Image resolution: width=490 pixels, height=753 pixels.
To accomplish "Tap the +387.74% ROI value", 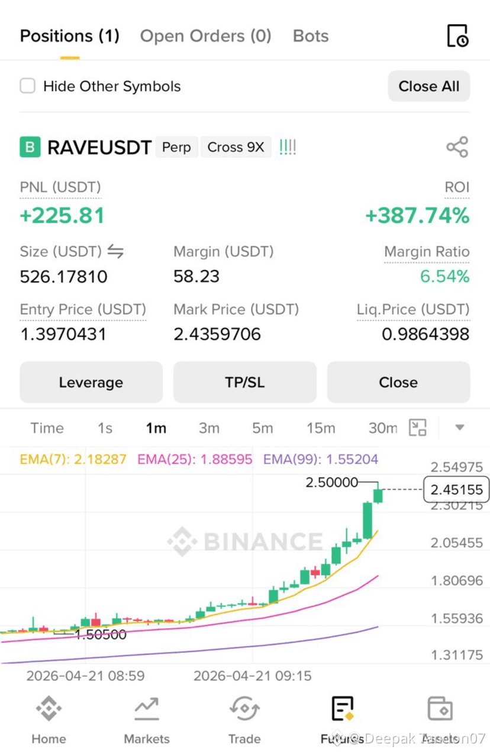I will [x=417, y=216].
